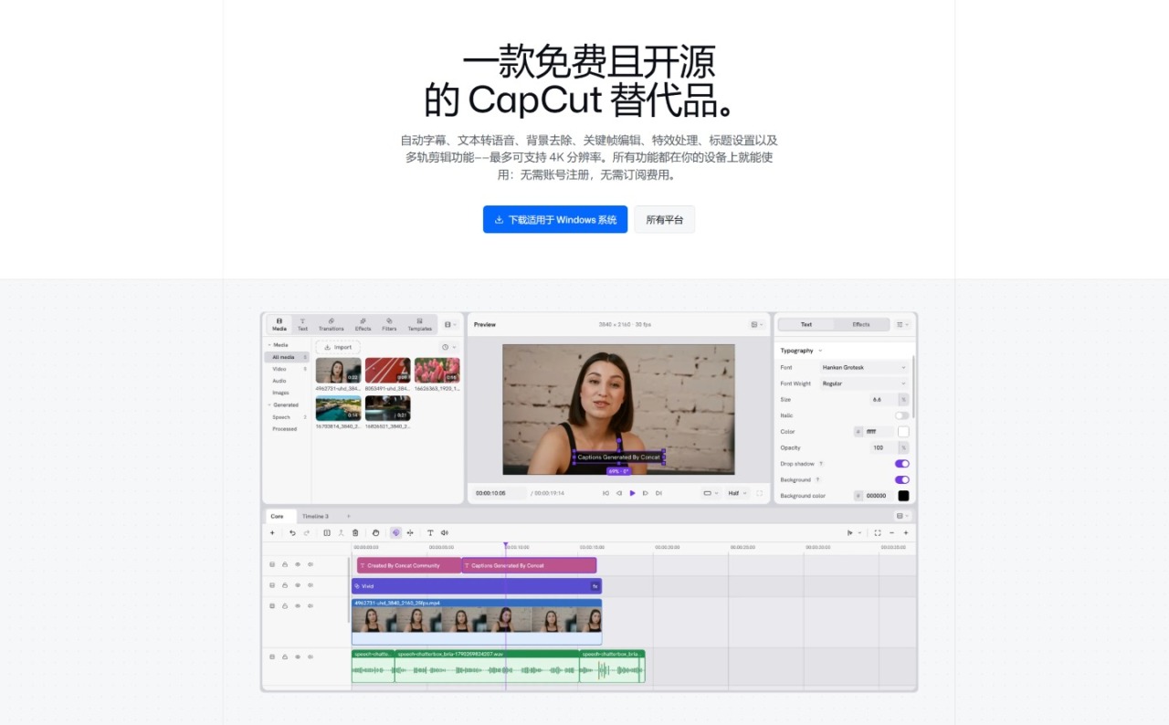Play the preview video
1169x725 pixels.
[x=632, y=493]
